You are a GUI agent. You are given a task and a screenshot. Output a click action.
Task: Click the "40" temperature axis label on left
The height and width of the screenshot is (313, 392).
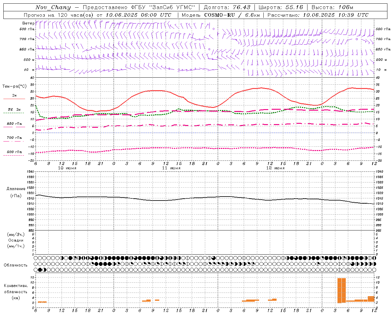(32, 78)
